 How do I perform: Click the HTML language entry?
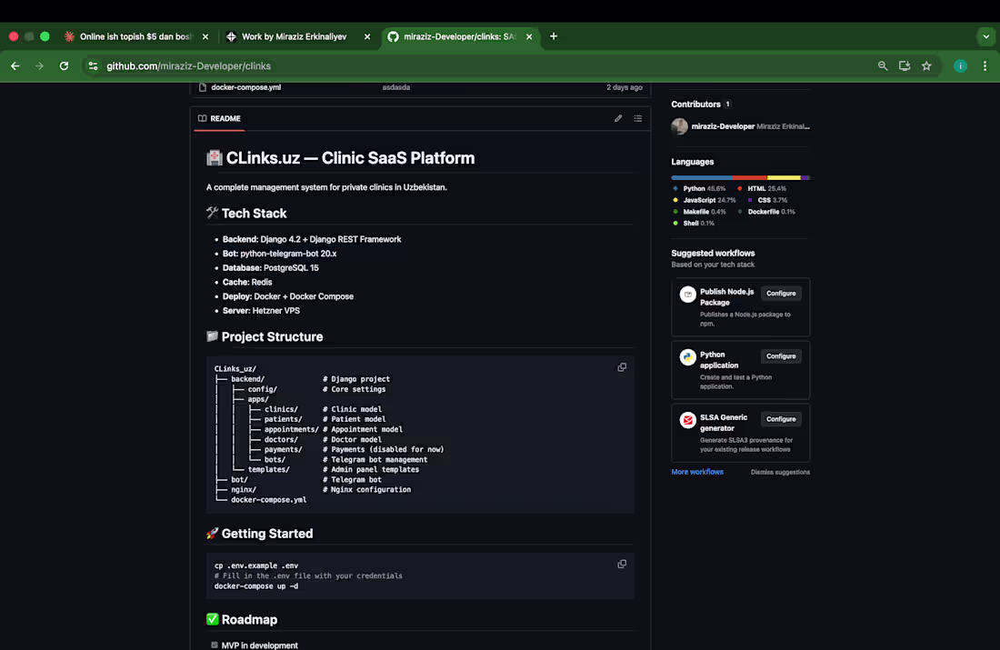(763, 188)
